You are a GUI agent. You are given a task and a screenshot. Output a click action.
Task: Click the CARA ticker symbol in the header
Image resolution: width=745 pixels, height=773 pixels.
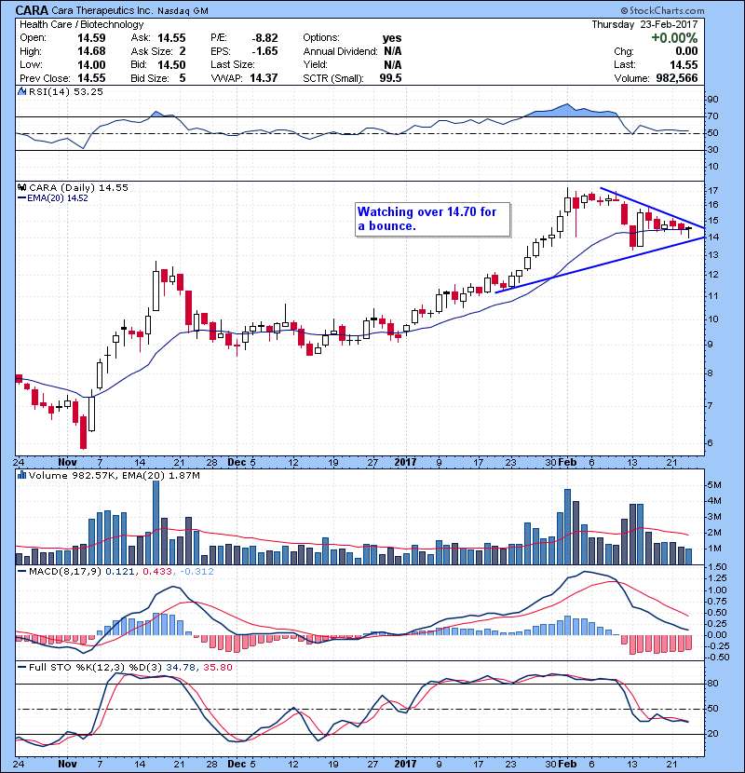click(x=32, y=10)
